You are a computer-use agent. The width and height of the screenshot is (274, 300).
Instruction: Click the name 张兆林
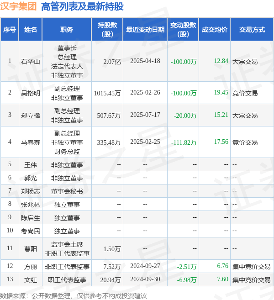(x=31, y=205)
